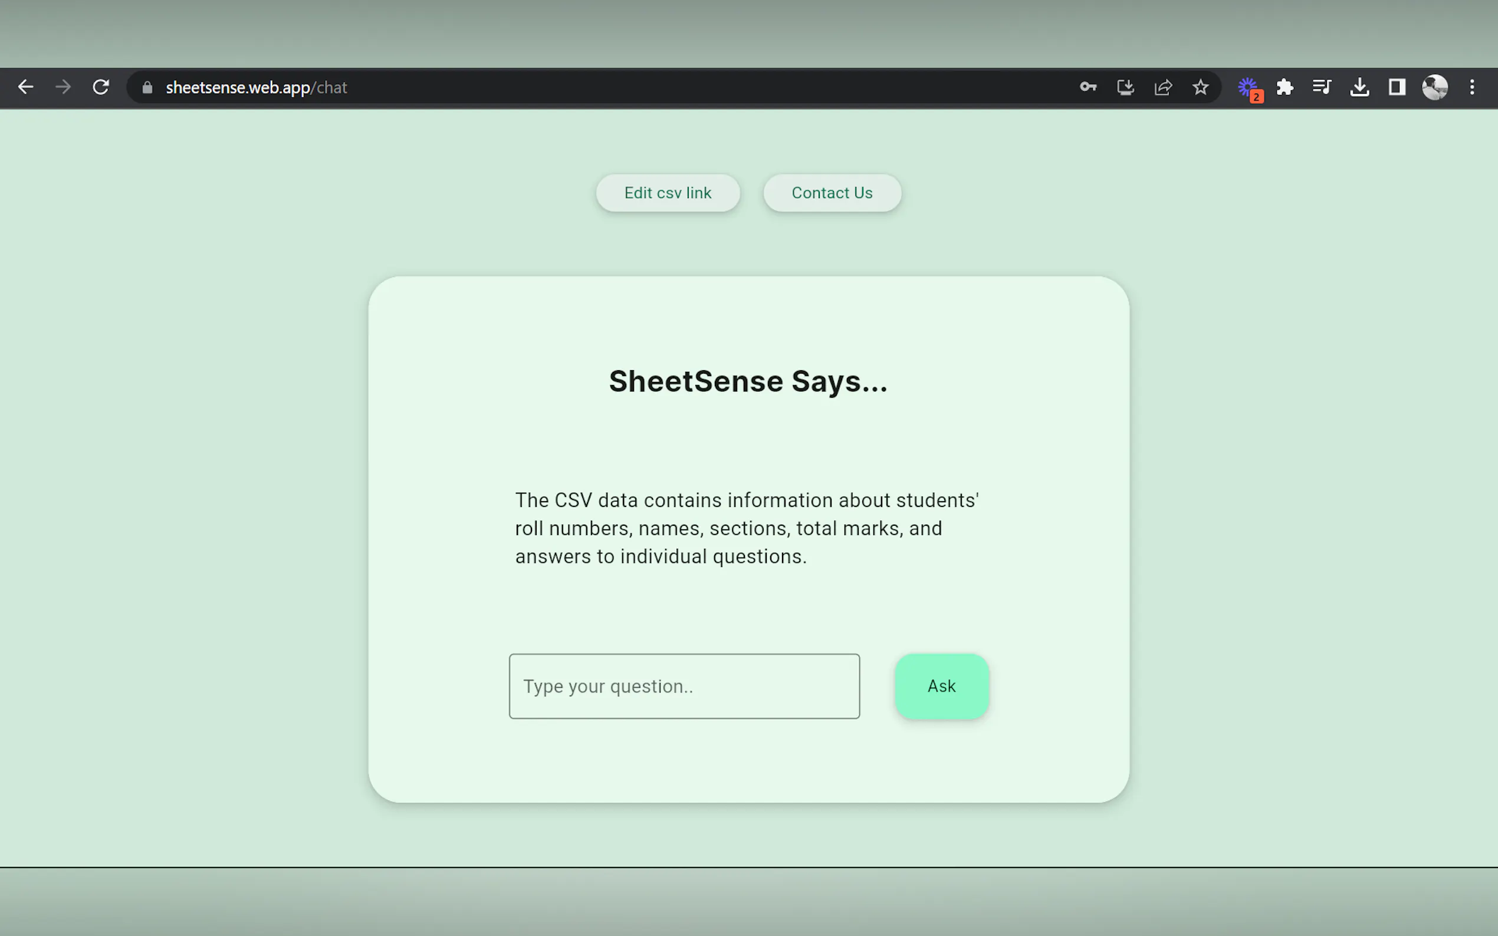
Task: Click the Edit csv link button
Action: (x=668, y=193)
